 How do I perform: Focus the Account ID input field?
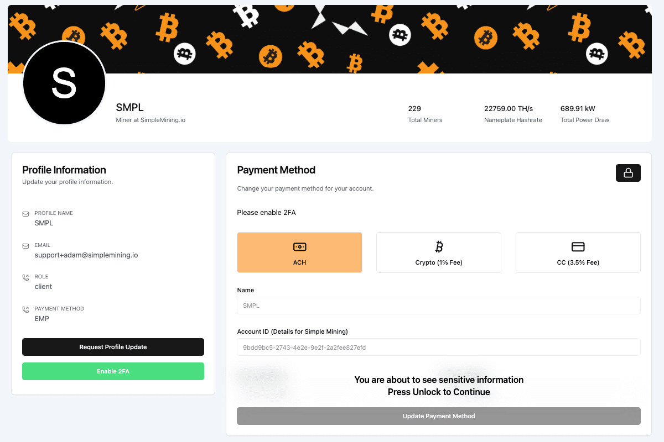[x=439, y=348]
